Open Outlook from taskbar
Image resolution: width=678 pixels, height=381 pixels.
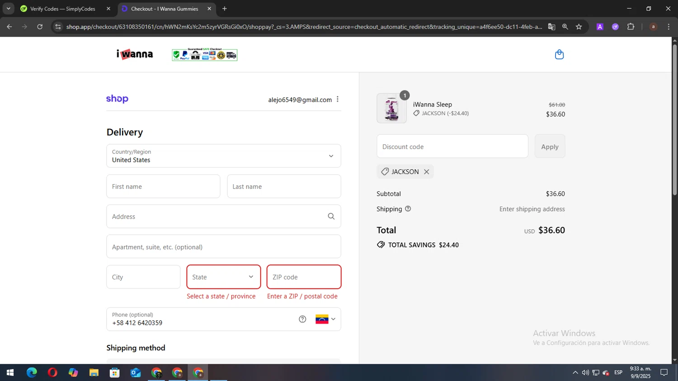[136, 372]
